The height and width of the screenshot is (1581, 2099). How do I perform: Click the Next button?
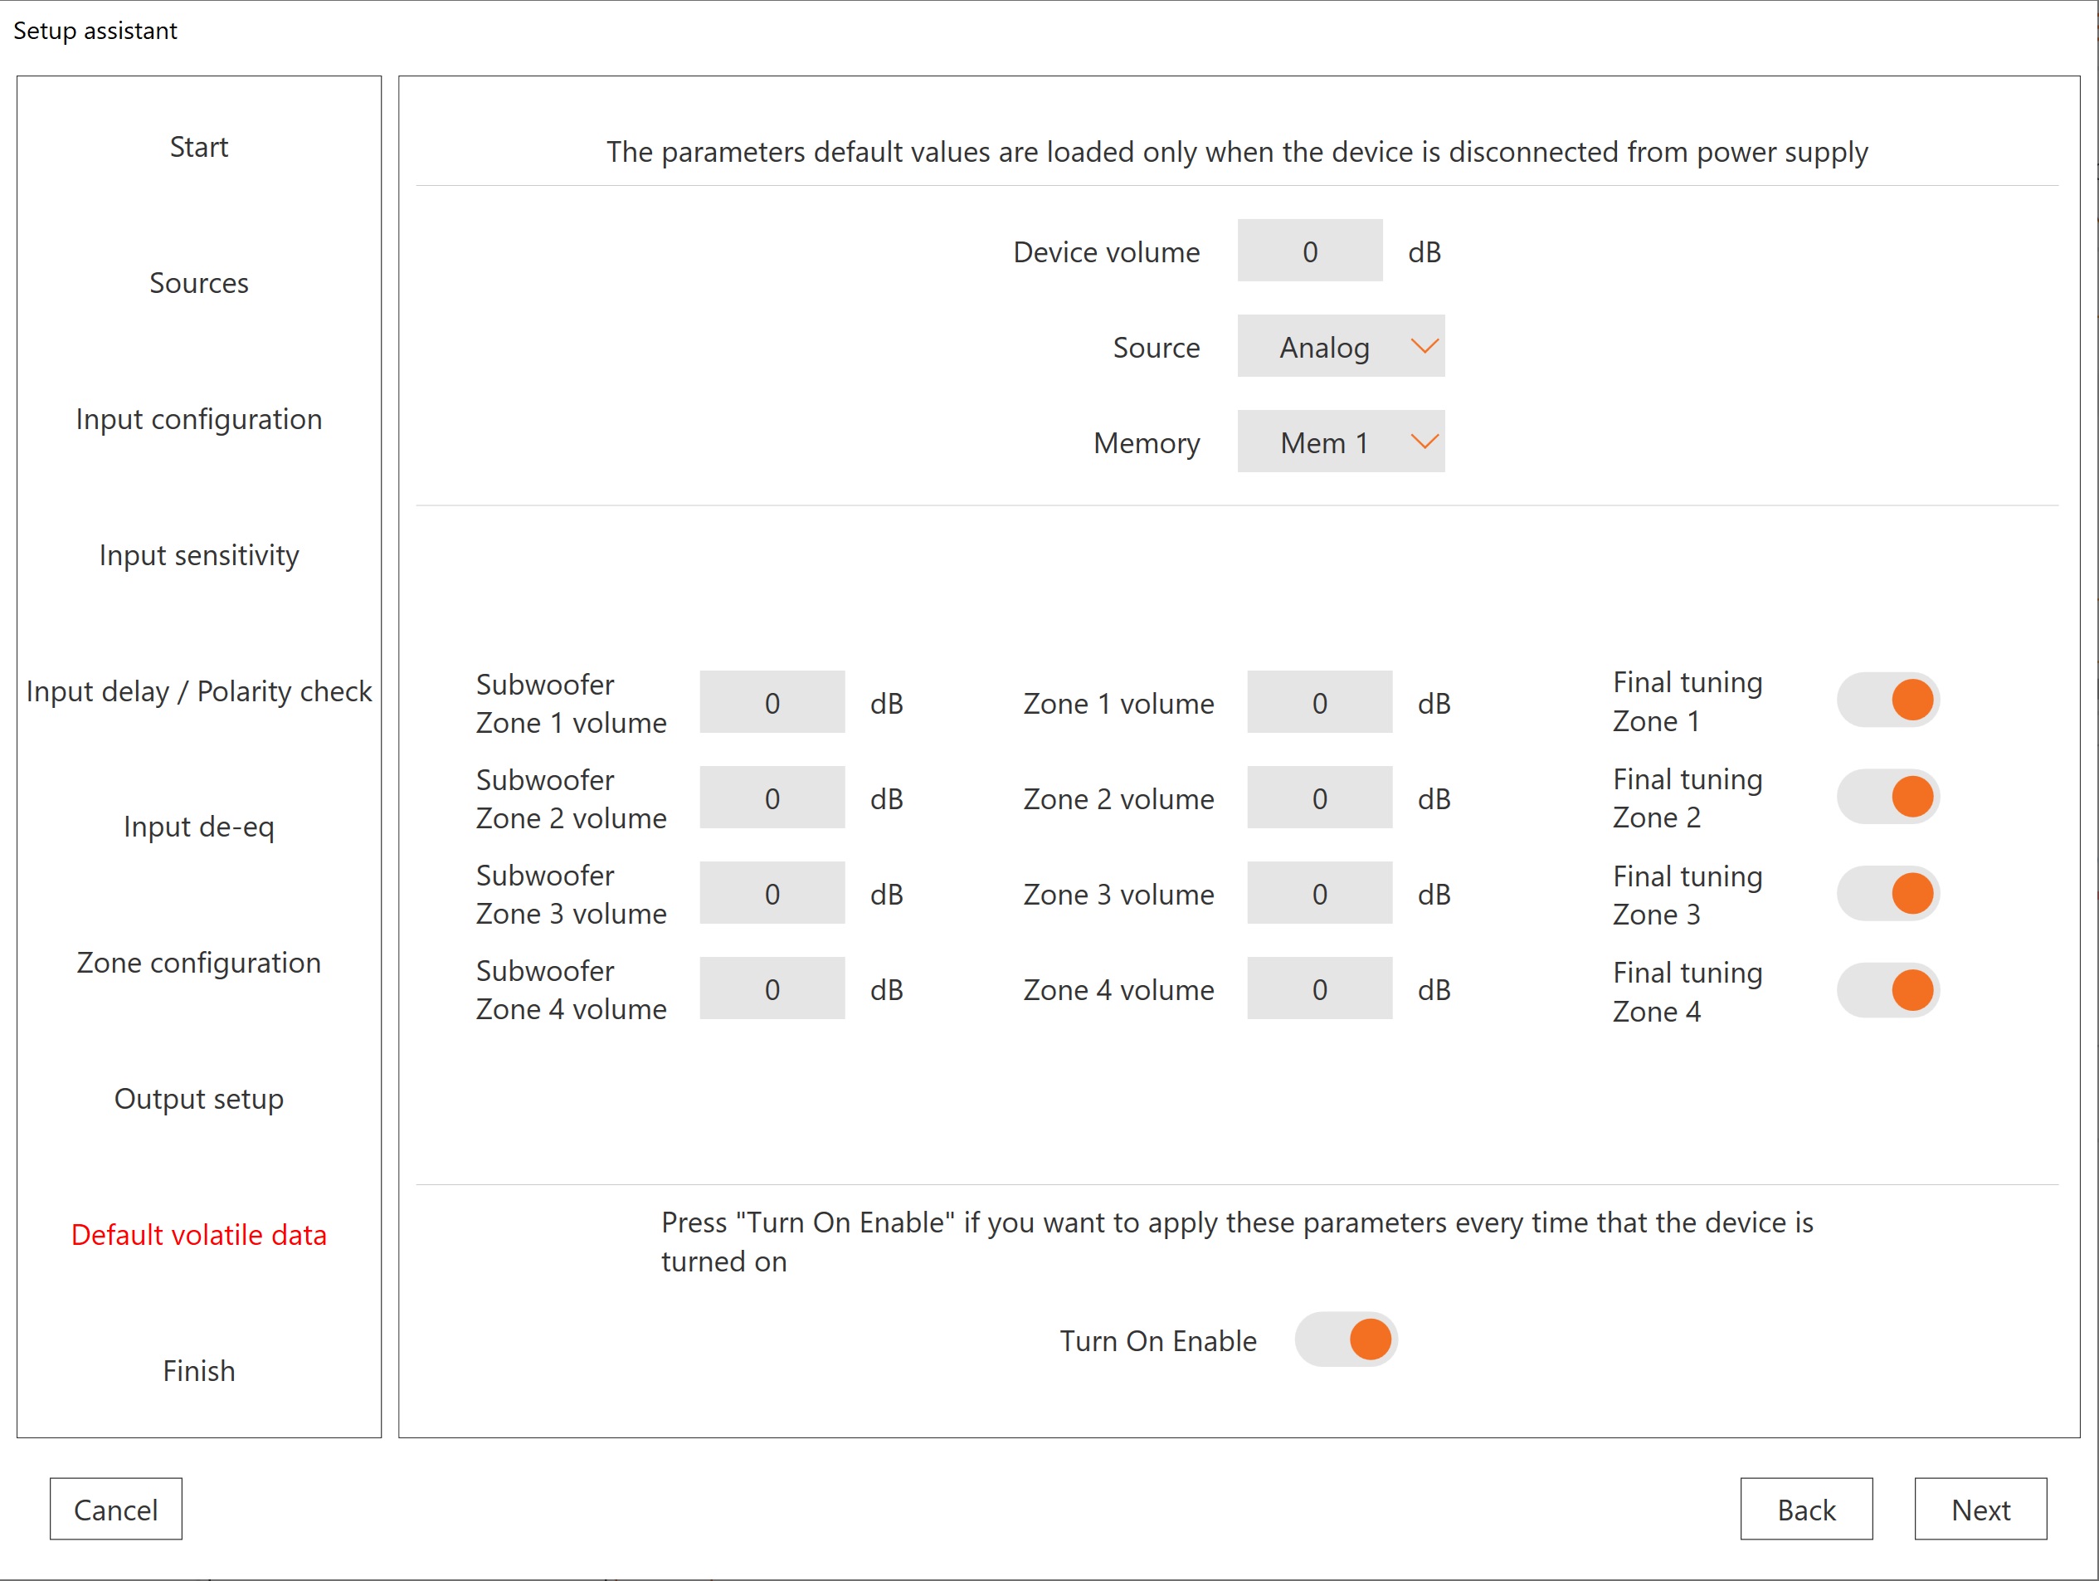[x=1980, y=1509]
